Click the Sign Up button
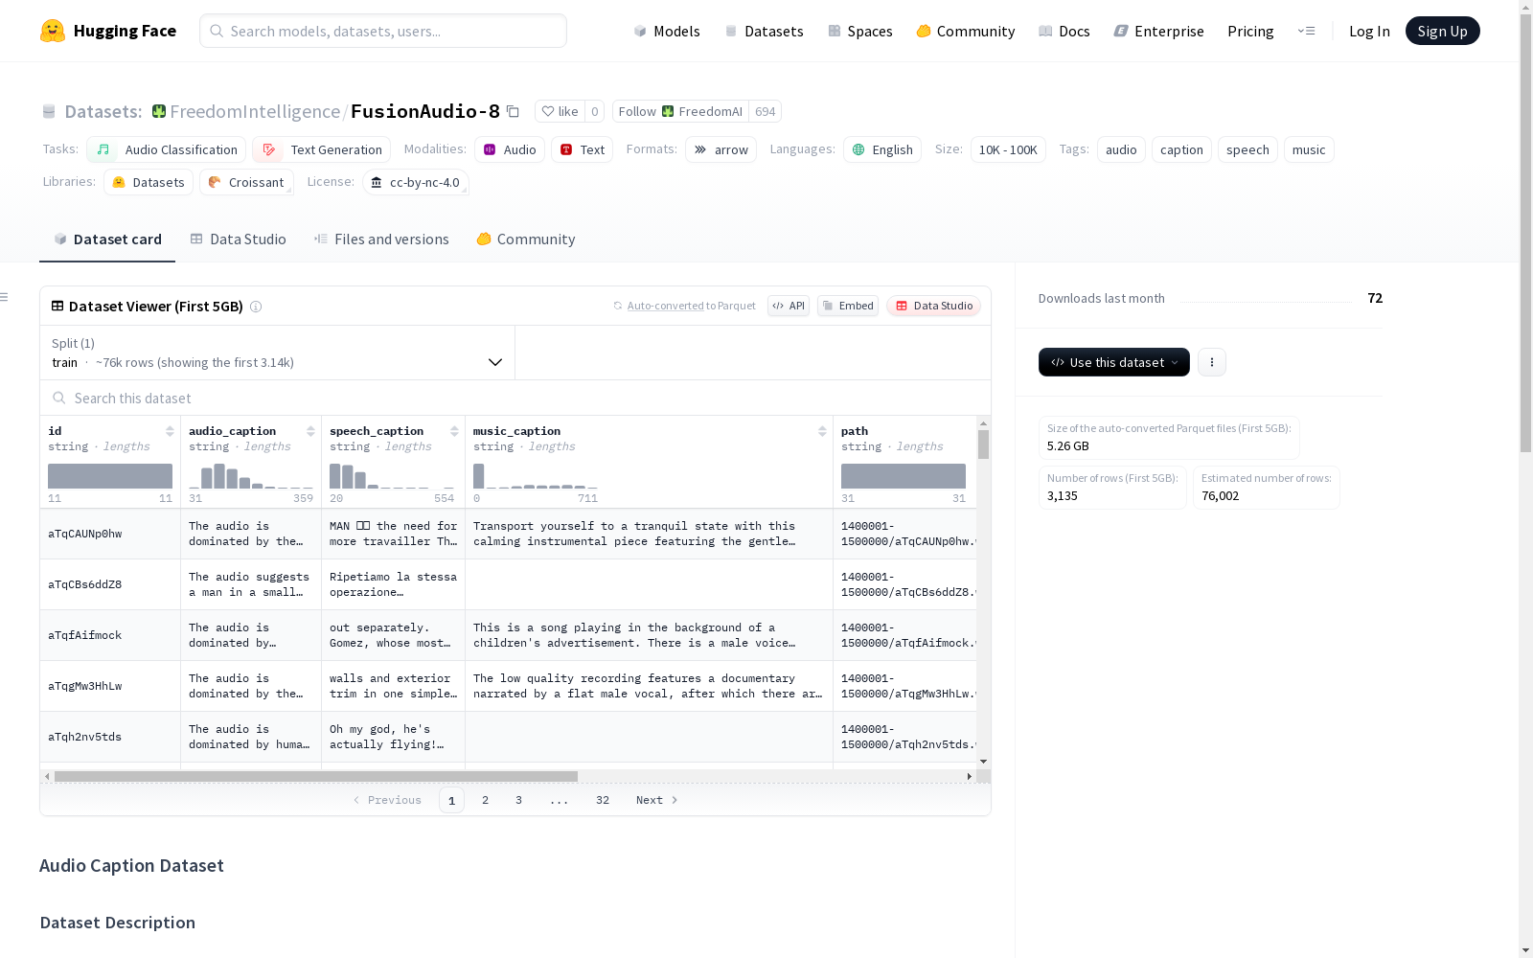The width and height of the screenshot is (1533, 958). click(1443, 31)
